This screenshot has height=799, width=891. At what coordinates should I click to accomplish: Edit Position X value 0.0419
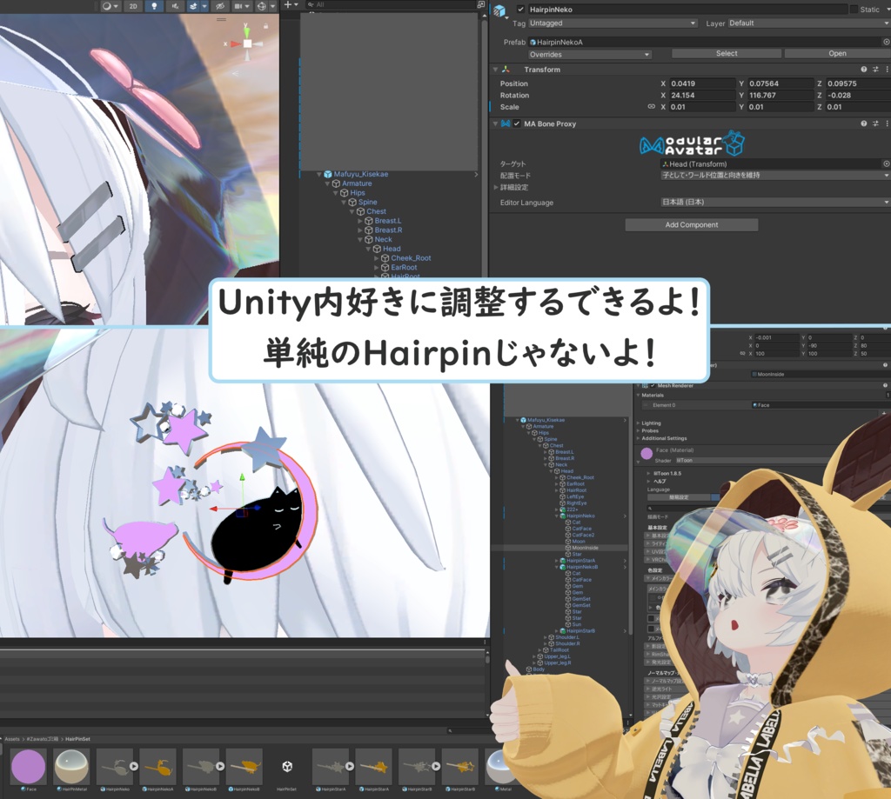702,83
